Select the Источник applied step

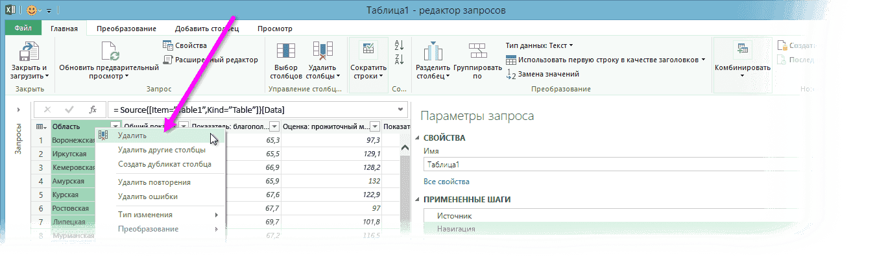click(454, 215)
